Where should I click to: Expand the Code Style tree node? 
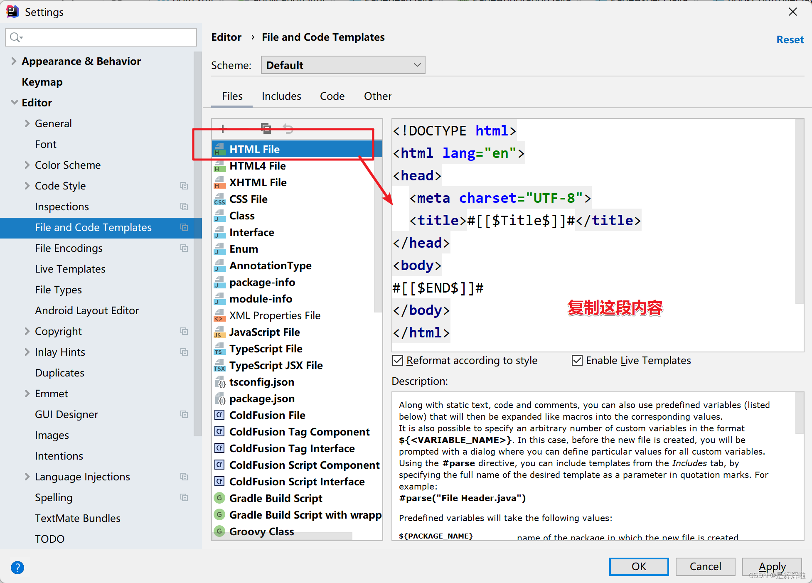[27, 186]
